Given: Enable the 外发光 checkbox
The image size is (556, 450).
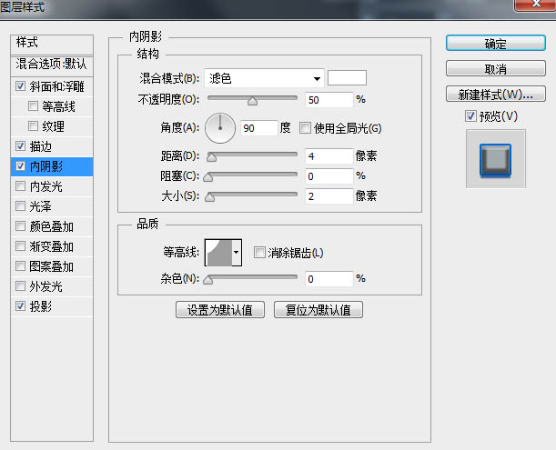Looking at the screenshot, I should point(20,286).
